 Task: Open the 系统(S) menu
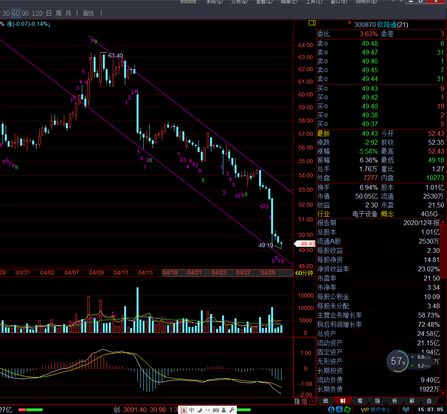point(214,2)
